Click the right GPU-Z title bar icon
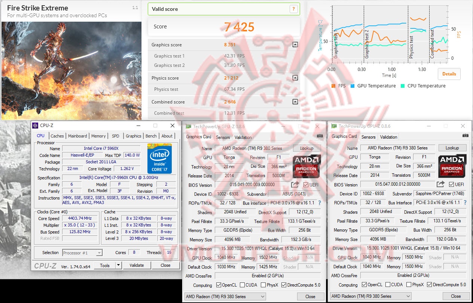The image size is (473, 303). tap(334, 126)
